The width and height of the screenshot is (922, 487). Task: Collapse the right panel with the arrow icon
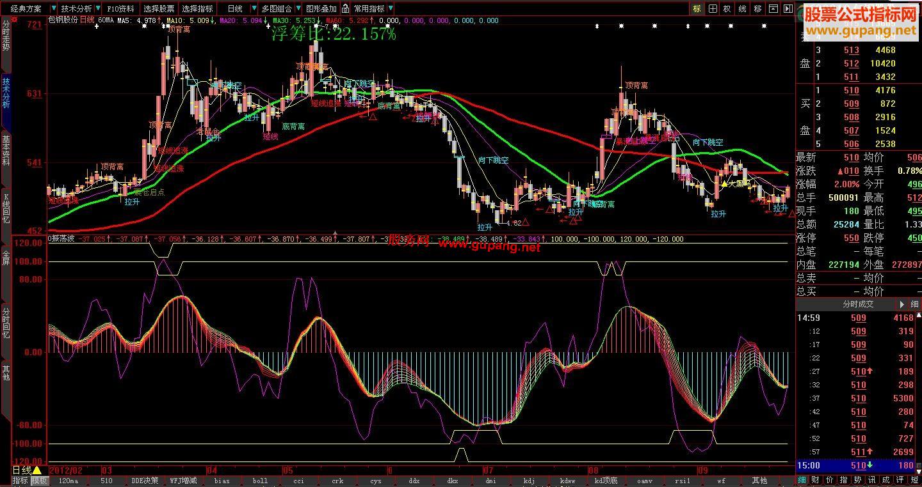788,9
